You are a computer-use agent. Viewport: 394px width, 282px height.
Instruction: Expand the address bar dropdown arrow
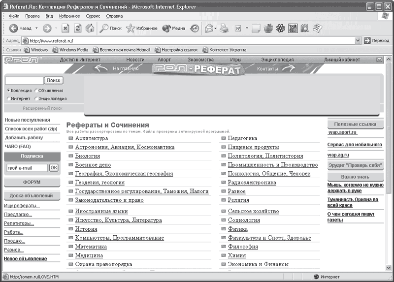click(358, 40)
